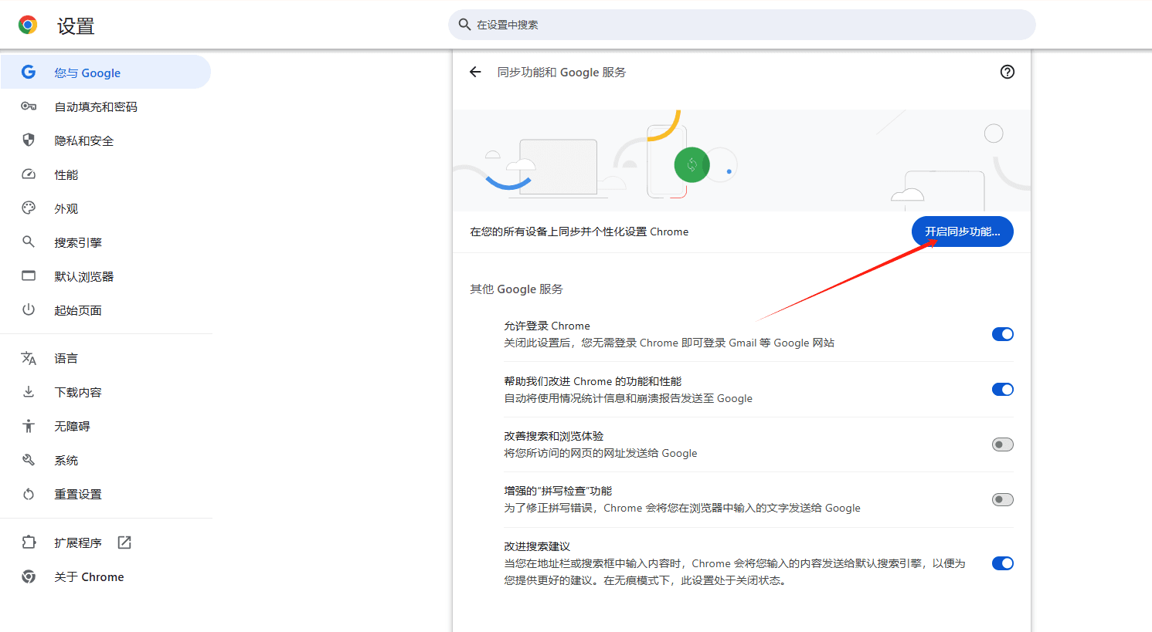Click description 将您所访问的网页的网址发送给 Google
The width and height of the screenshot is (1152, 632).
coord(600,453)
